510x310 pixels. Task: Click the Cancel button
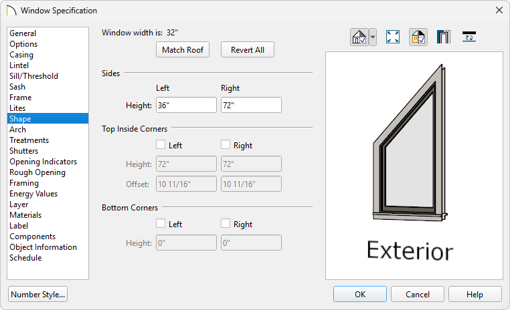(418, 294)
